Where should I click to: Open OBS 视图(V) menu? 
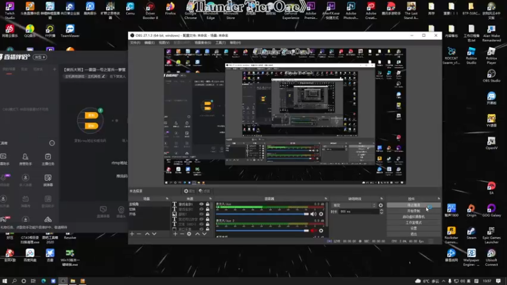click(x=164, y=42)
